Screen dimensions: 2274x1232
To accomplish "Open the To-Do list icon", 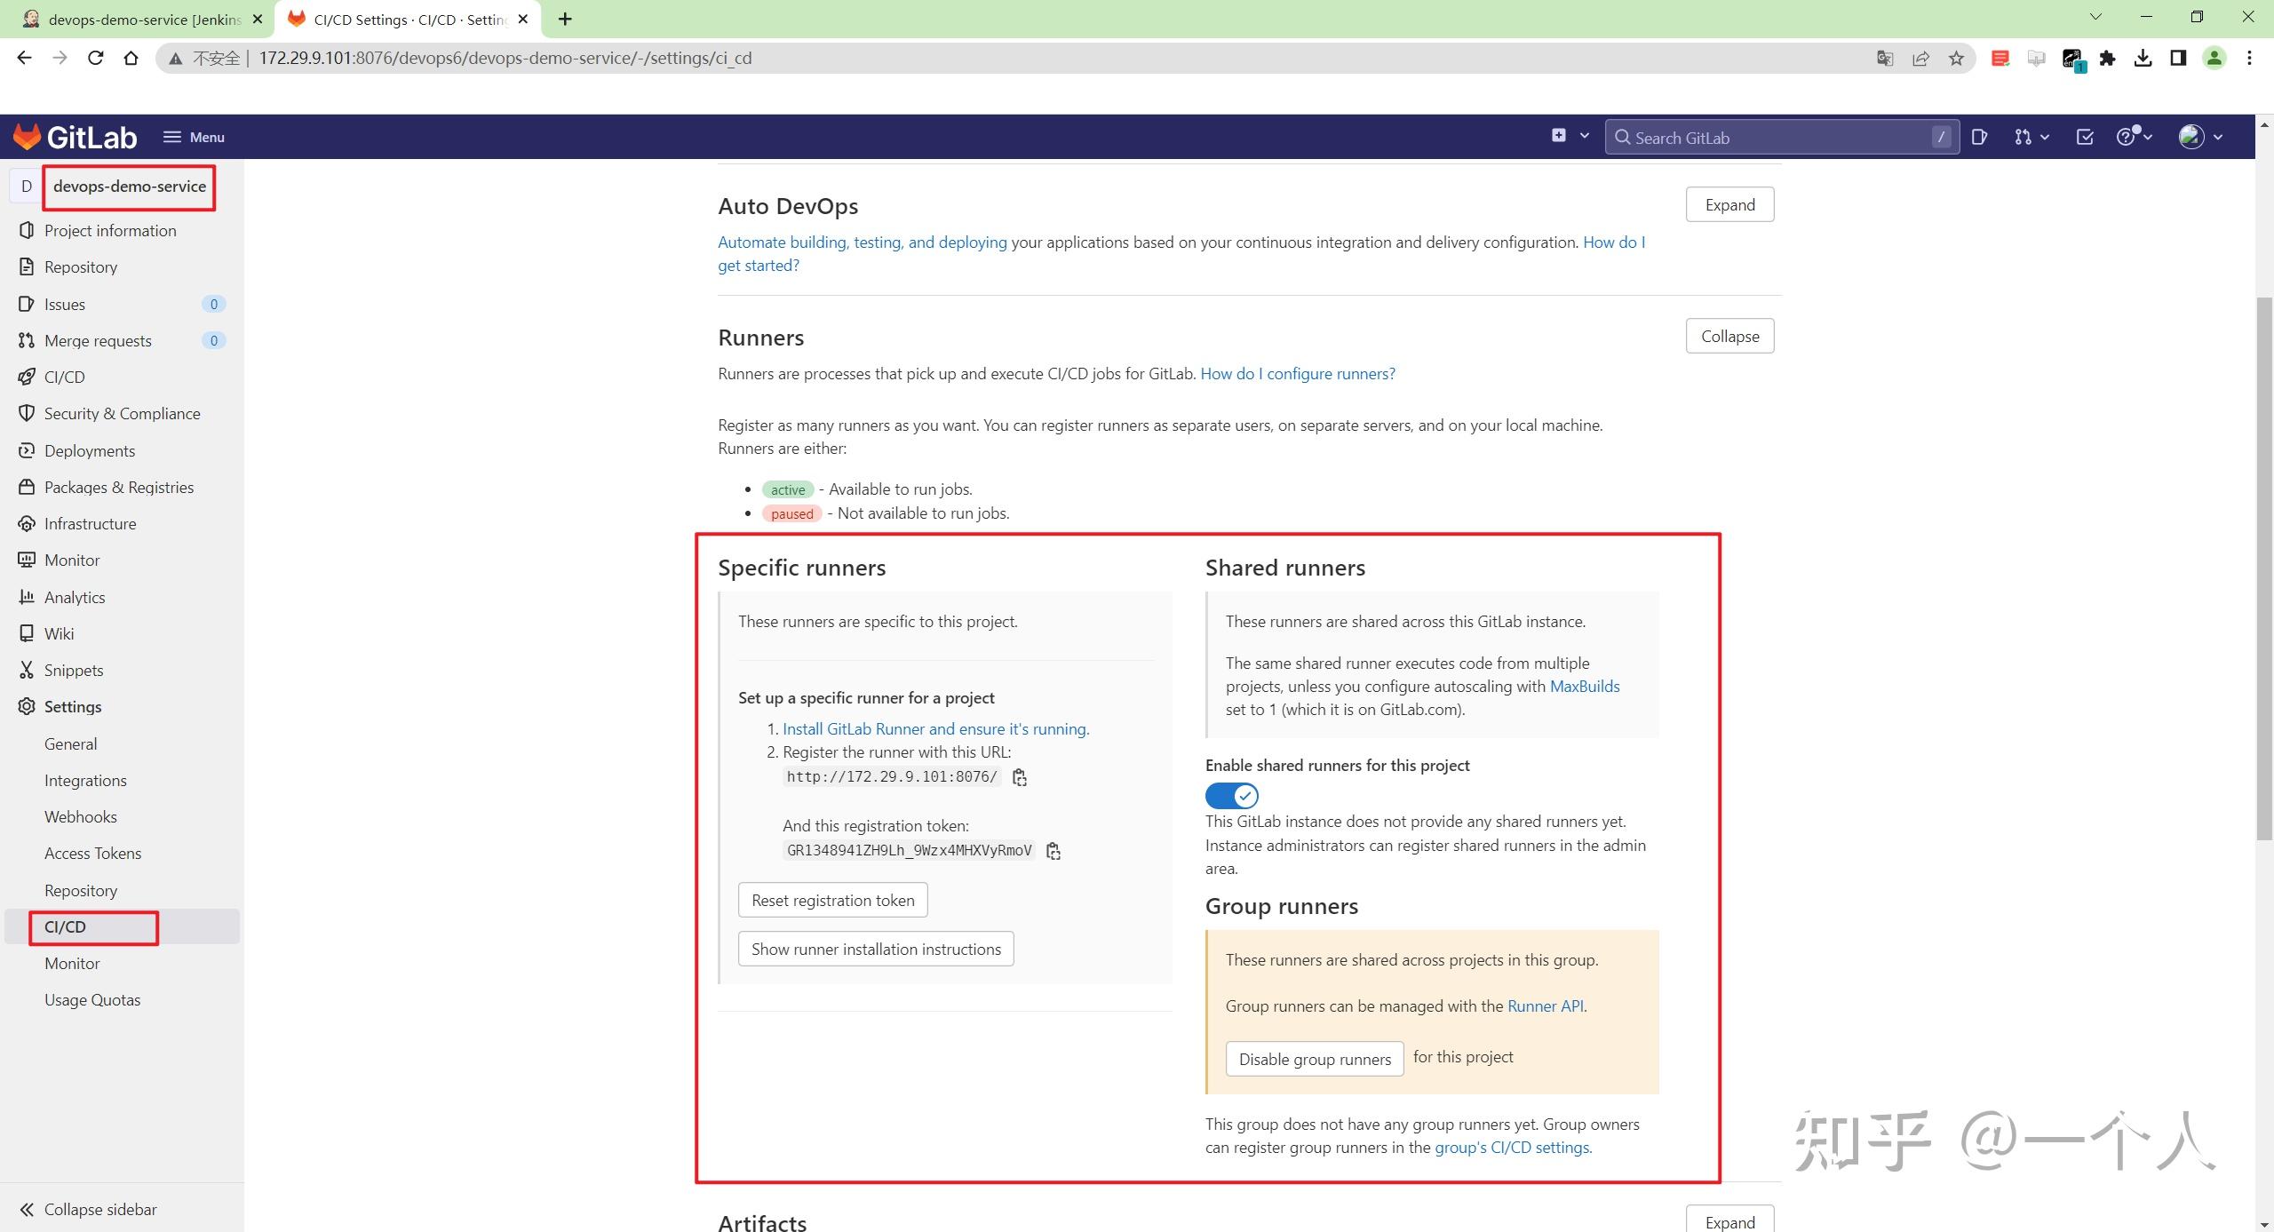I will 2085,137.
